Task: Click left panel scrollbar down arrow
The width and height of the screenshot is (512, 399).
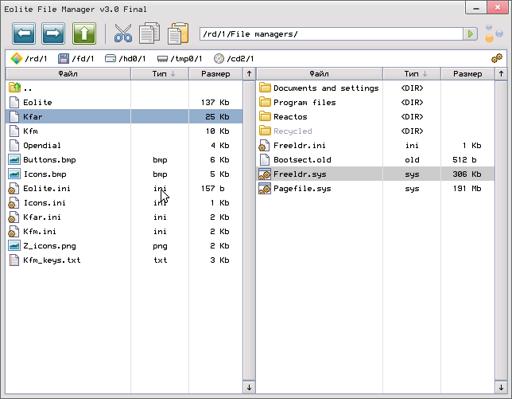Action: click(250, 387)
